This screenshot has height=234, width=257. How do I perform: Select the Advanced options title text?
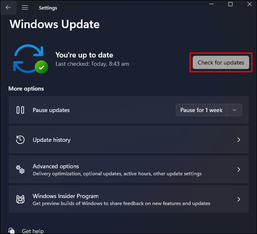coord(56,166)
